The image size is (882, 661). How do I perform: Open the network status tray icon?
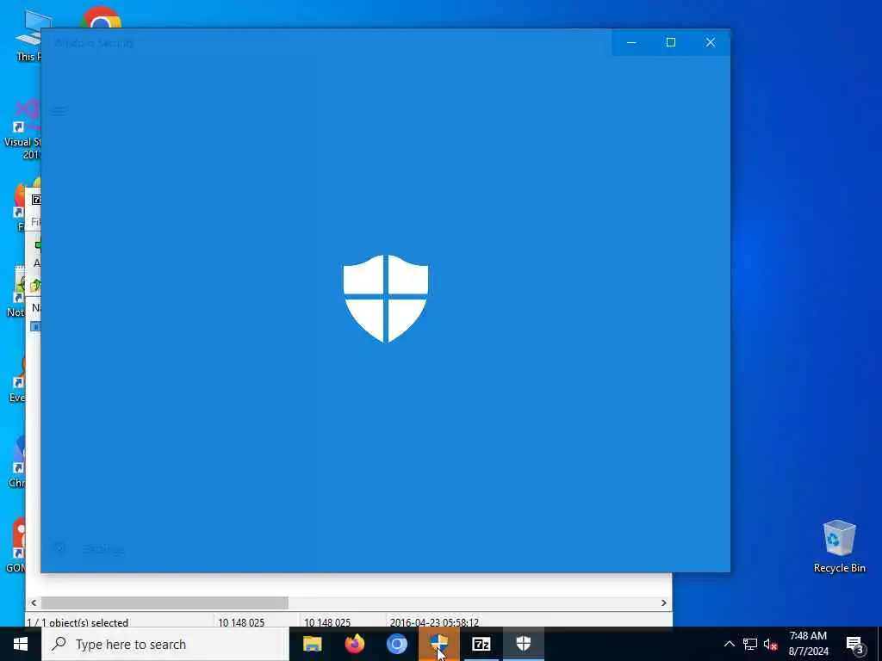(750, 644)
